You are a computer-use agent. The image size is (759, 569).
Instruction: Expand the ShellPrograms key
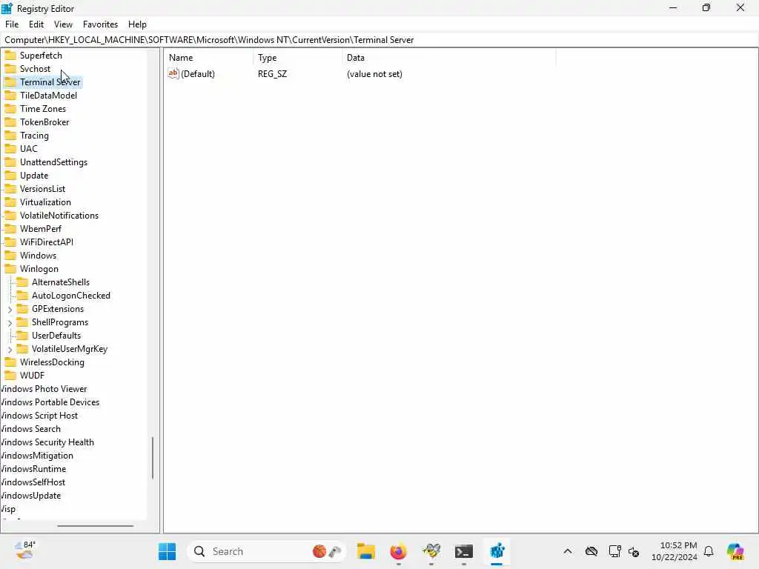pos(10,323)
